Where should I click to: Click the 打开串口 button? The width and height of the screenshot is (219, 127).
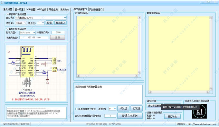point(60,23)
